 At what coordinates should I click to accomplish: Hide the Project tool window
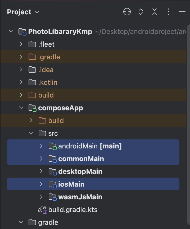point(182,12)
